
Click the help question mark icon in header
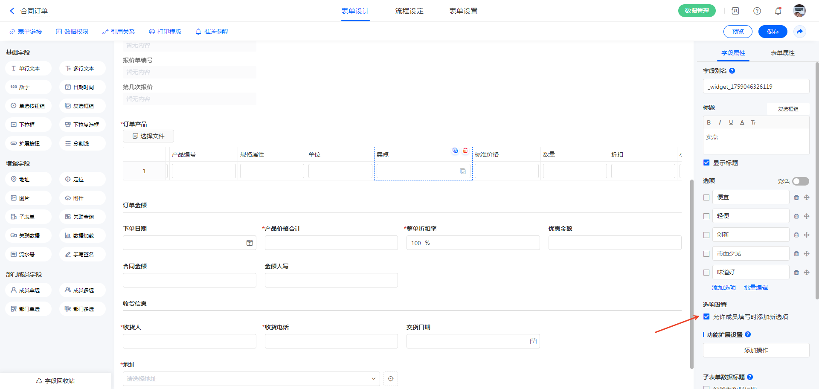(x=757, y=11)
